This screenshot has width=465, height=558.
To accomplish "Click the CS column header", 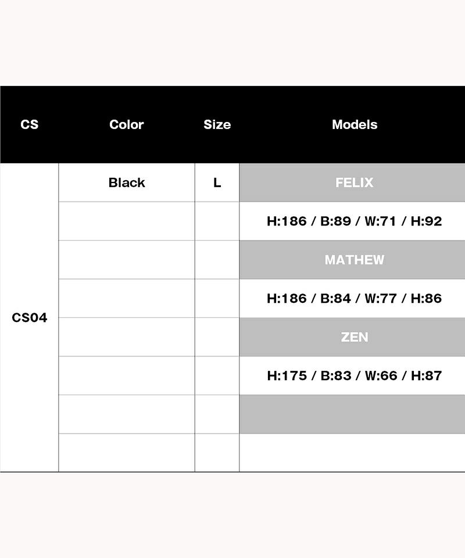I will [29, 124].
